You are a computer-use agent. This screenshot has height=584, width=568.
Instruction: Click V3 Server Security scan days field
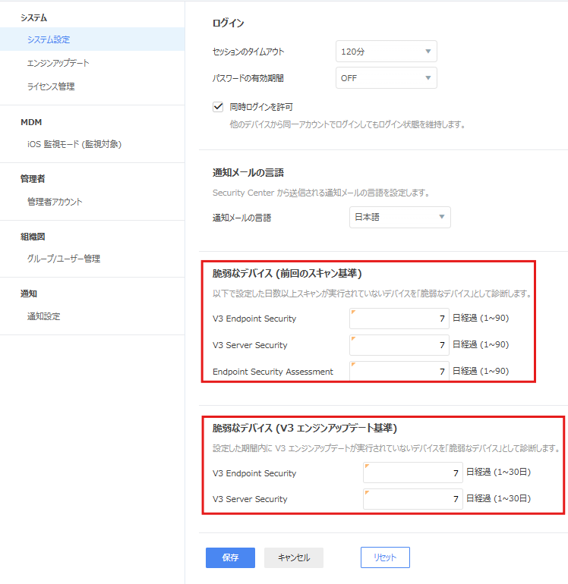[399, 345]
